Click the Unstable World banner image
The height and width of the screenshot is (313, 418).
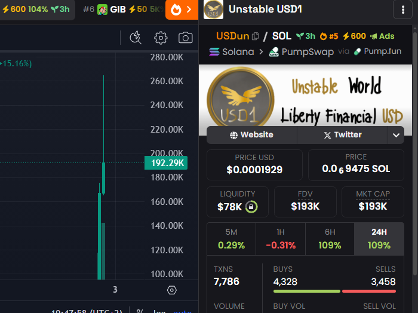(305, 96)
